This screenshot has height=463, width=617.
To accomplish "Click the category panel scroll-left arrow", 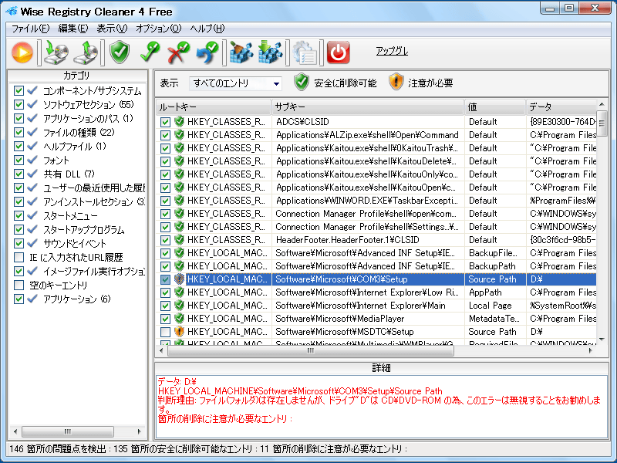I will tap(15, 431).
